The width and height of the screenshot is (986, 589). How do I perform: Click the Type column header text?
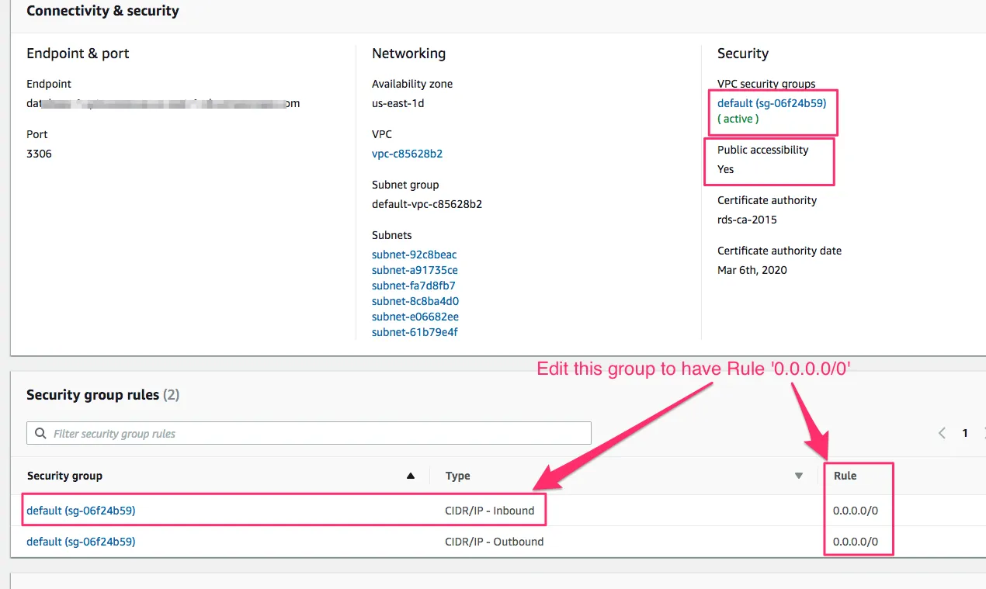[x=457, y=476]
